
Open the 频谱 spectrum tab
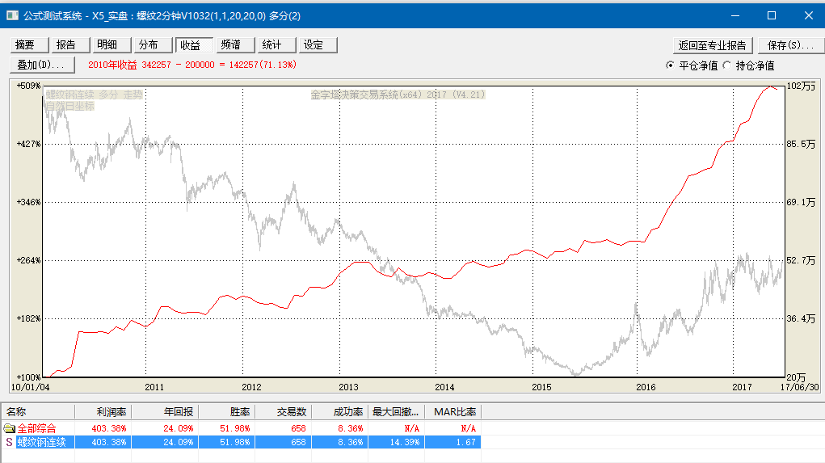point(235,45)
